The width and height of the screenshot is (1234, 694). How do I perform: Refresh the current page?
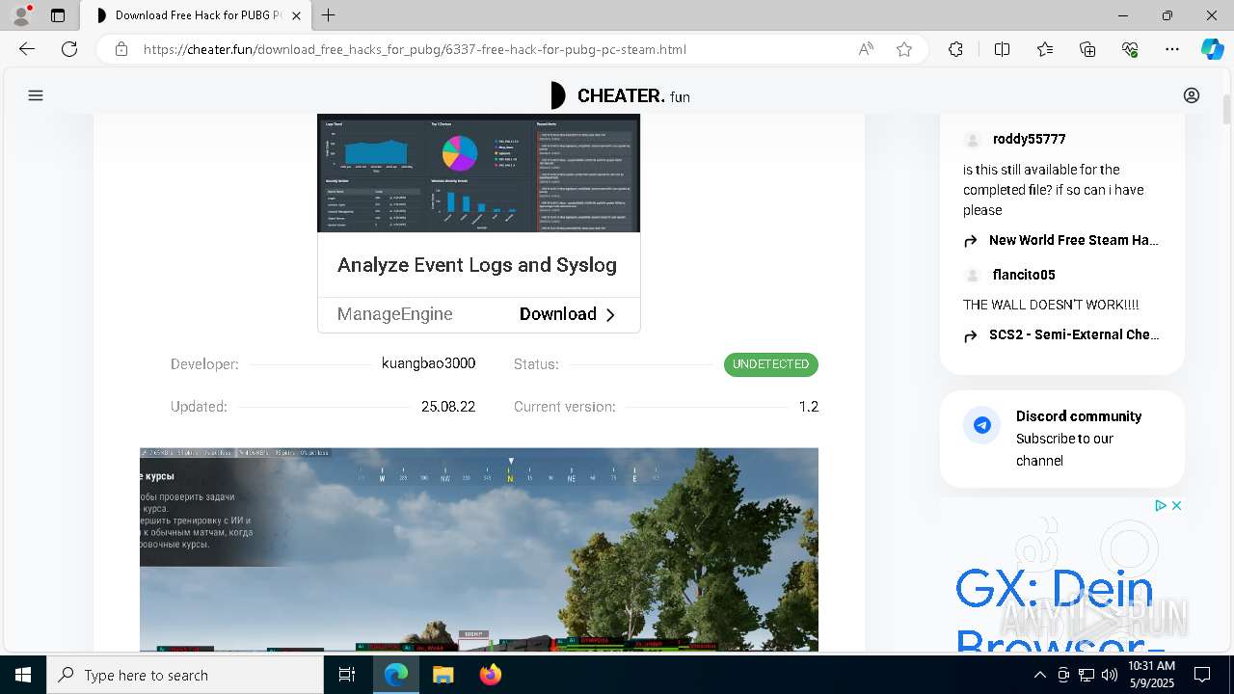pyautogui.click(x=69, y=49)
